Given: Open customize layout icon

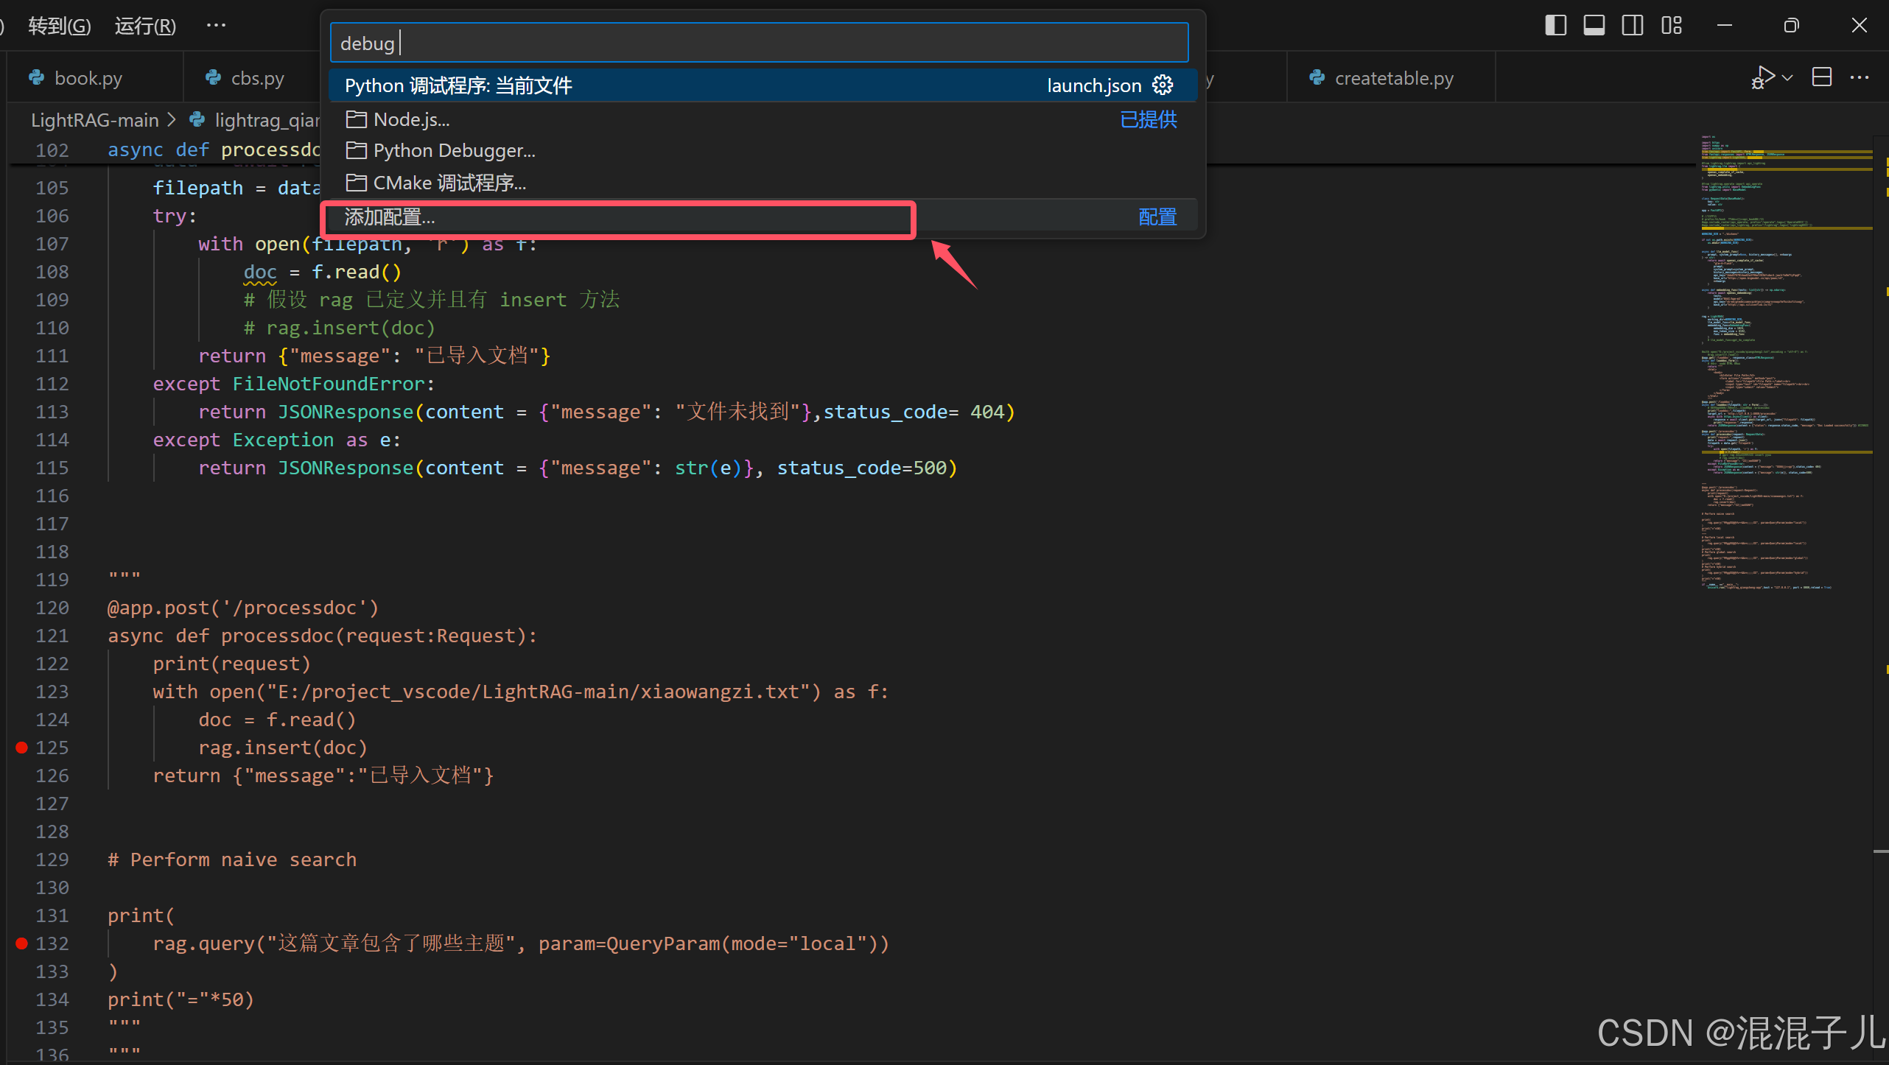Looking at the screenshot, I should click(1672, 25).
